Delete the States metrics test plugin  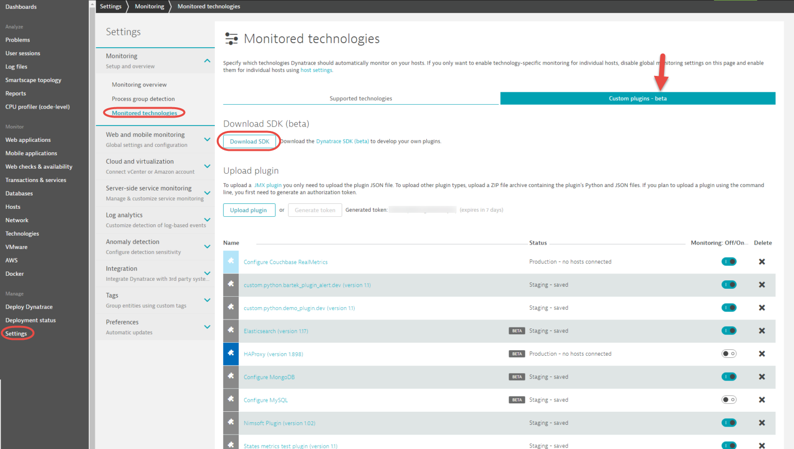(x=762, y=446)
